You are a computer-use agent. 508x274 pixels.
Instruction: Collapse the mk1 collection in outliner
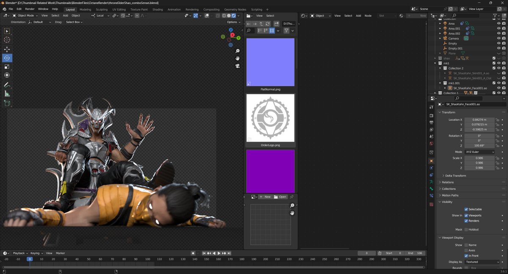point(435,63)
